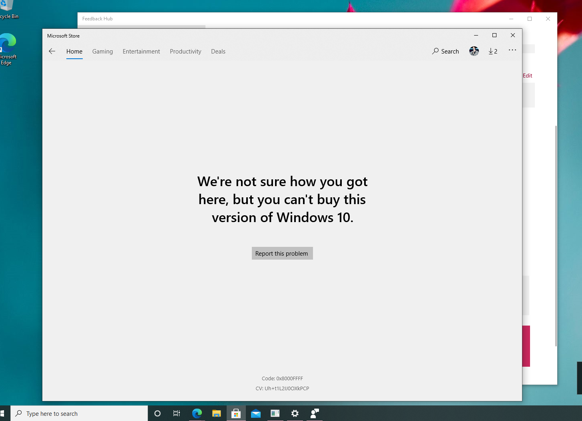
Task: Select Microsoft Edge desktop shortcut
Action: 8,49
